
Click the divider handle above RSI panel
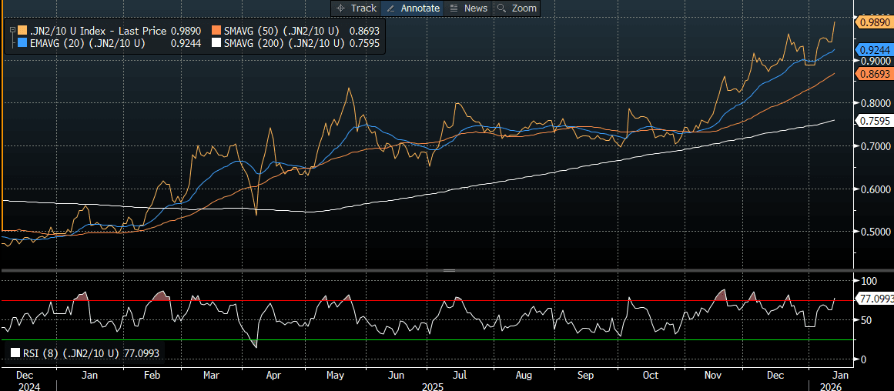click(x=449, y=270)
